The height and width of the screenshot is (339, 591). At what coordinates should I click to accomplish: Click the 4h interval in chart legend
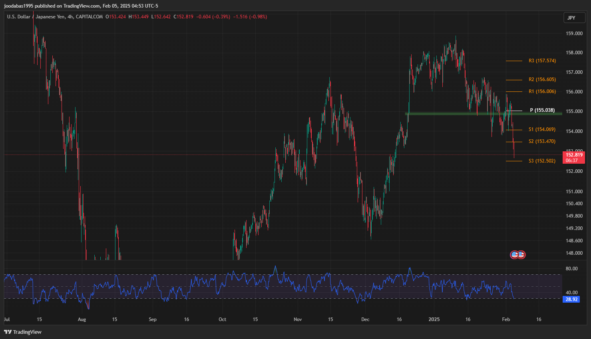(70, 17)
